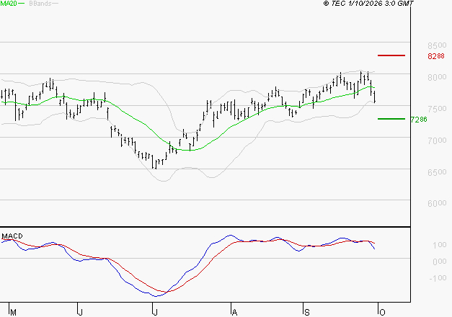Screen dimensions: 452x317
Task: Click the 7500 price axis label
Action: coord(437,109)
